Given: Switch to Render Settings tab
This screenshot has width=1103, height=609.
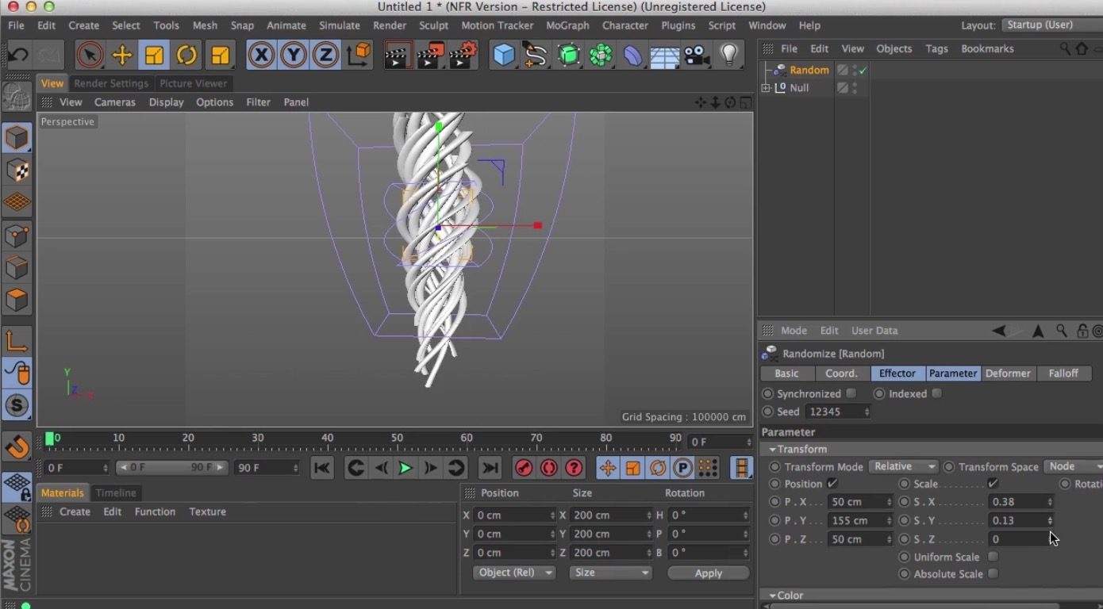Looking at the screenshot, I should (x=111, y=83).
